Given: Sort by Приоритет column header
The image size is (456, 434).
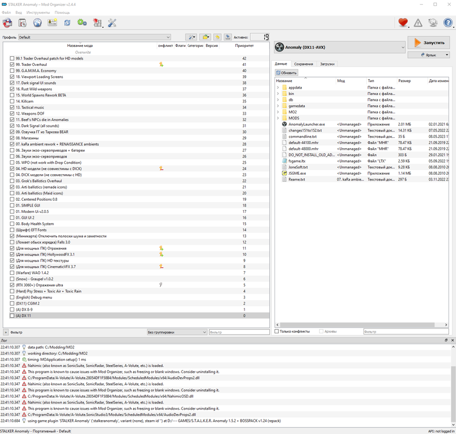Looking at the screenshot, I should pyautogui.click(x=244, y=46).
